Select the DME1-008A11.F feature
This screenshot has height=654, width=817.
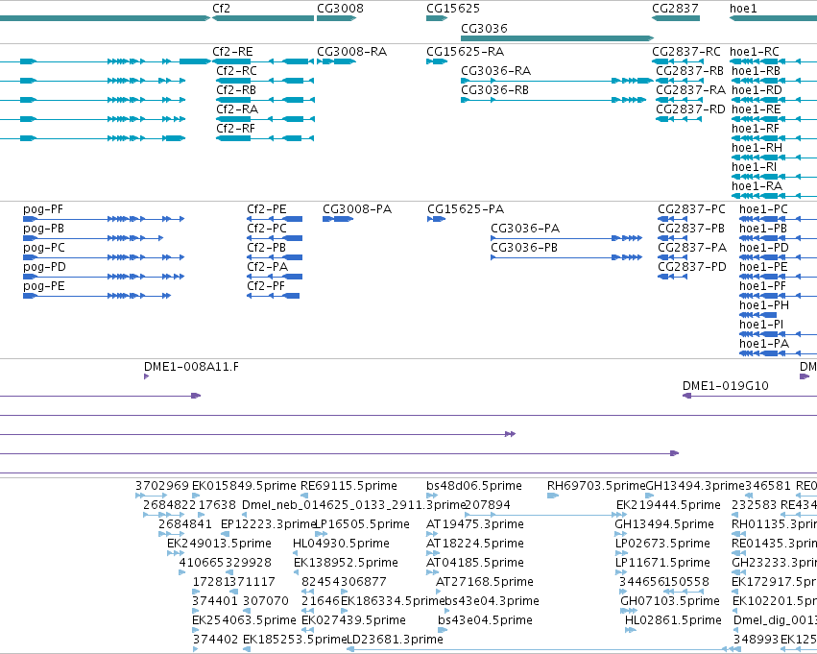point(191,367)
